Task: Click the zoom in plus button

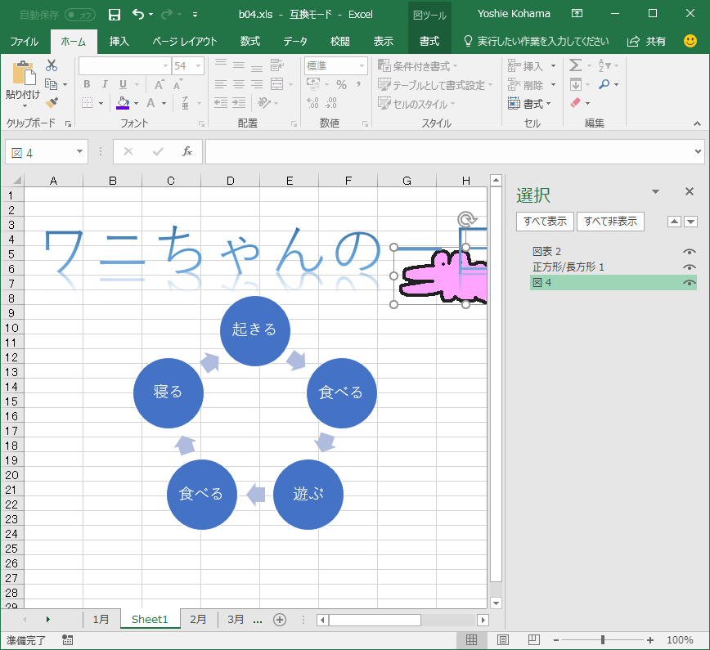Action: pos(650,639)
